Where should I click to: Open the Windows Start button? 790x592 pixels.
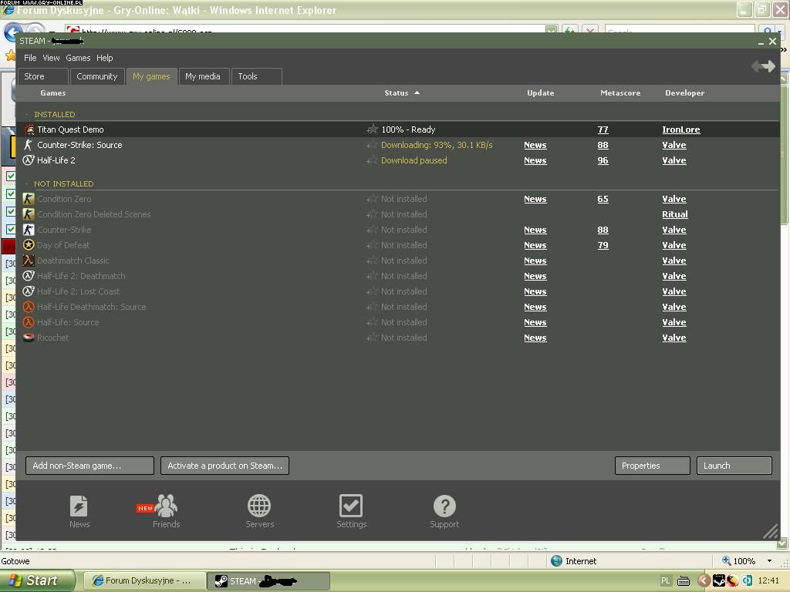(37, 580)
